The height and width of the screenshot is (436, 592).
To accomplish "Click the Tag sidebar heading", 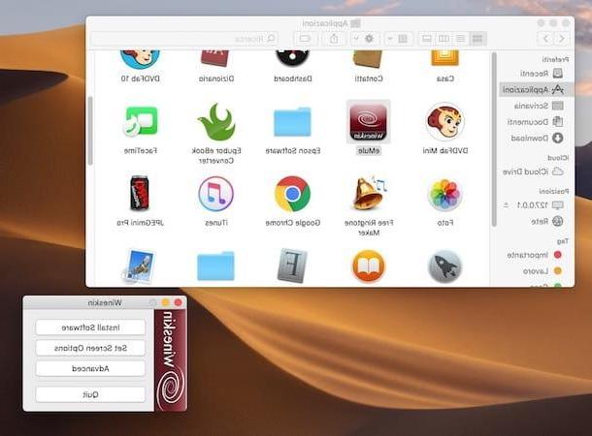I will click(x=563, y=241).
